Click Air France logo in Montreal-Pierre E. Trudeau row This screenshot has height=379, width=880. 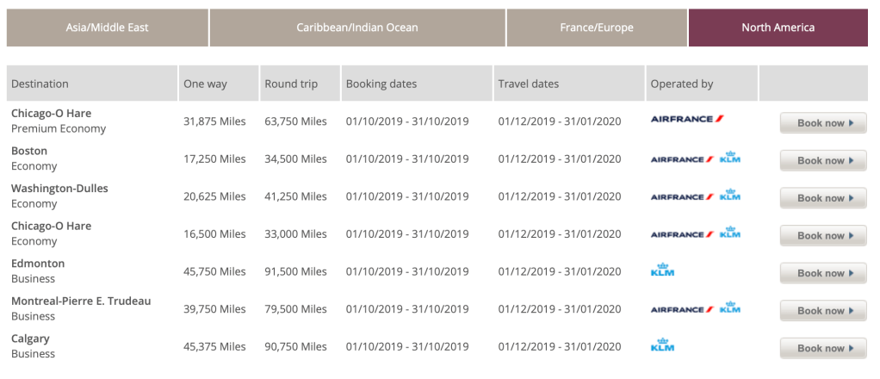[x=682, y=309]
